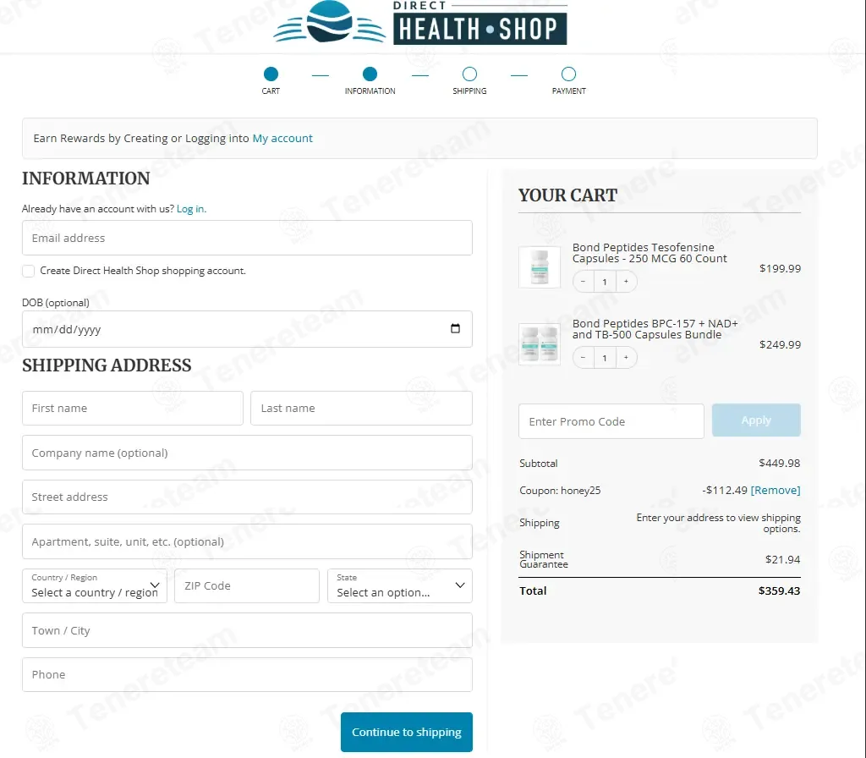Click the Apply promo button

pos(756,420)
